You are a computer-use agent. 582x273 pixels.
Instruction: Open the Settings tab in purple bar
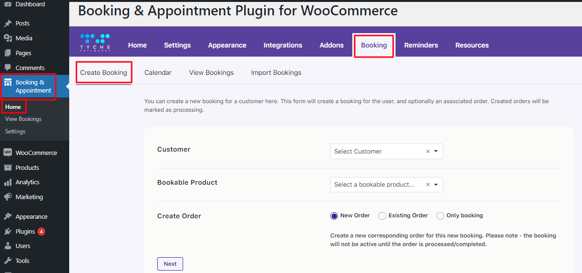[x=177, y=45]
